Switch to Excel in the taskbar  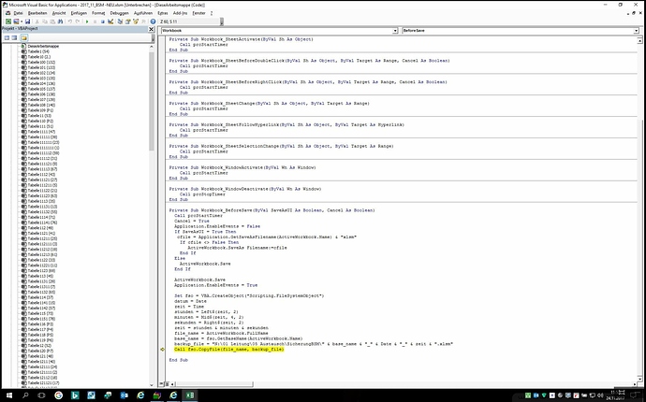coord(190,395)
